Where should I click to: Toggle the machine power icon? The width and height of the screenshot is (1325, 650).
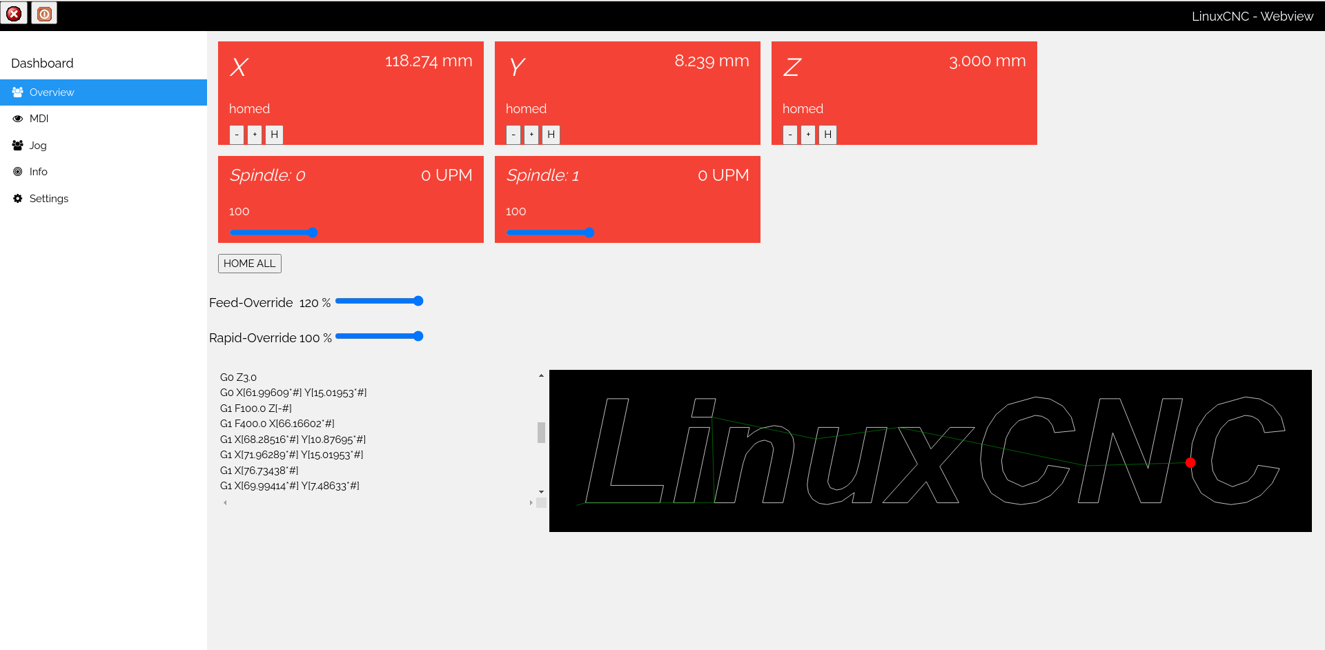(44, 13)
